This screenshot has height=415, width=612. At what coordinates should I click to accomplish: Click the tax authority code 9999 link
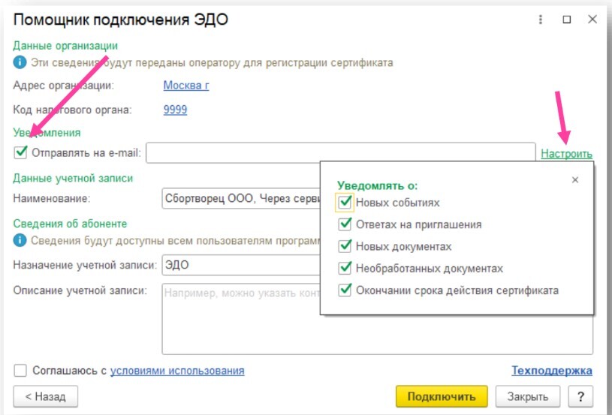[175, 110]
